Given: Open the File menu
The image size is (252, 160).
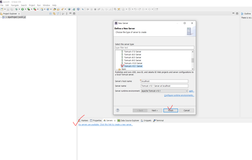Looking at the screenshot, I should [x=2, y=5].
